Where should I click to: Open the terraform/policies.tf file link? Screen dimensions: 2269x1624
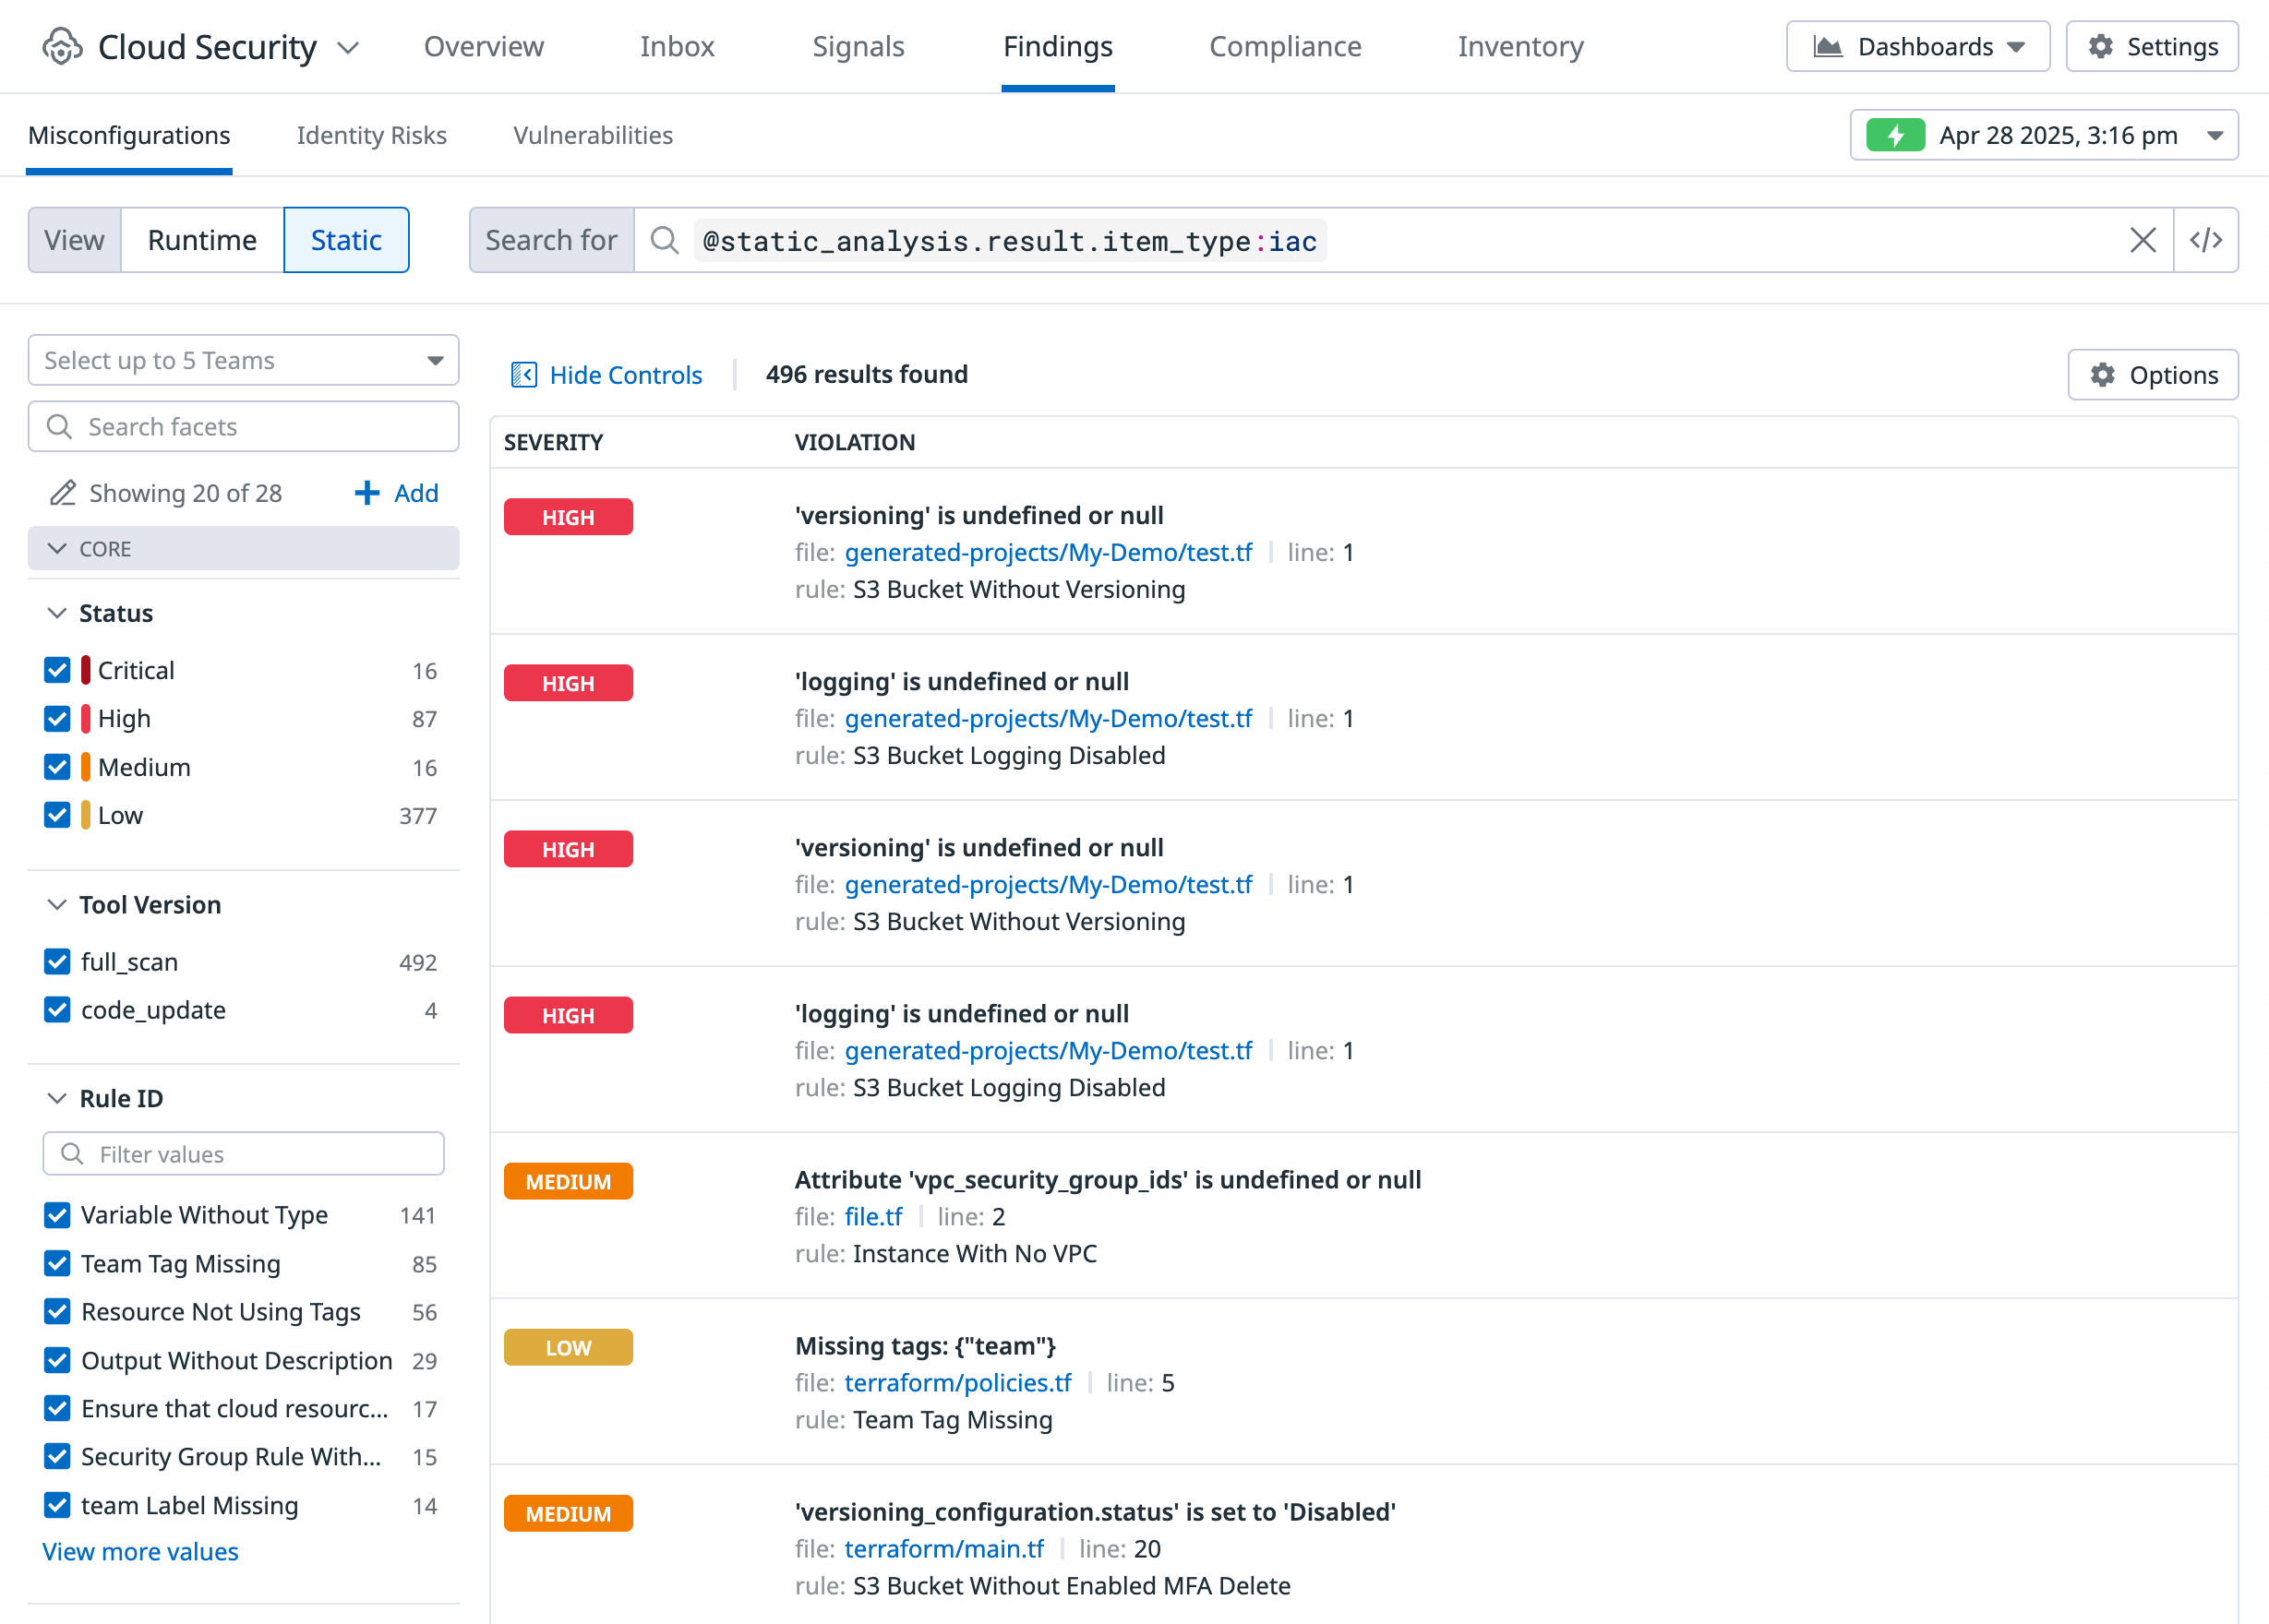pyautogui.click(x=956, y=1383)
